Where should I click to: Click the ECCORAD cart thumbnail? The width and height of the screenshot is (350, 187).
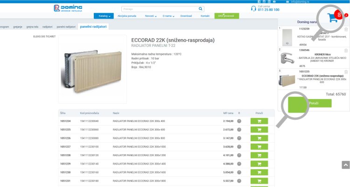(x=287, y=80)
